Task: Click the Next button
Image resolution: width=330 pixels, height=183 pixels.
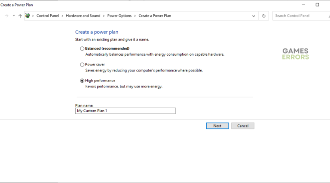Action: (x=217, y=126)
